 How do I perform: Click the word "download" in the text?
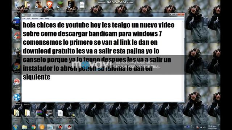pos(37,51)
